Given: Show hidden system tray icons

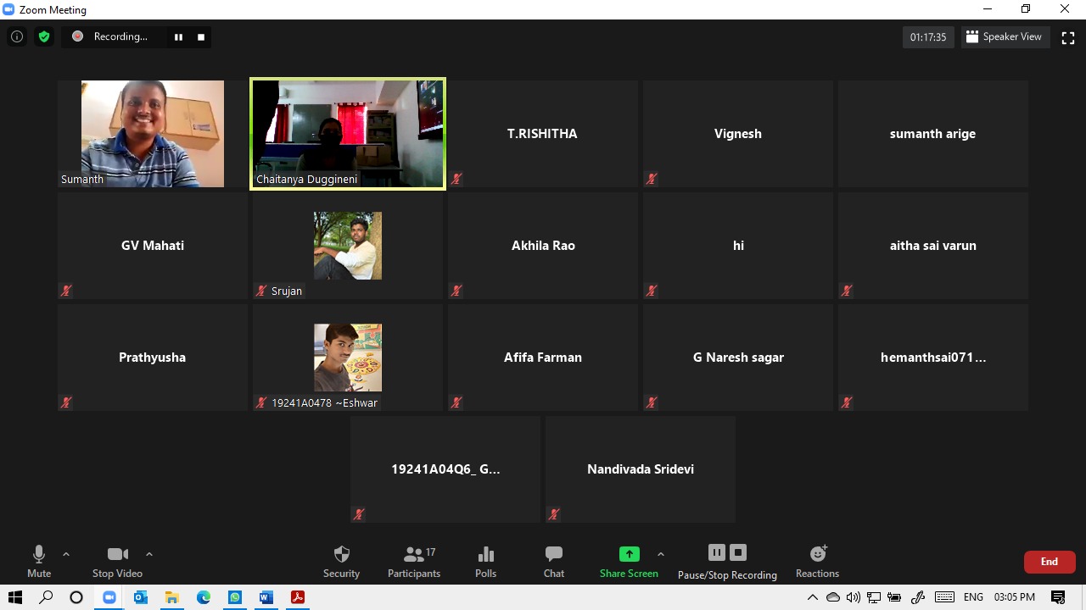Looking at the screenshot, I should (x=813, y=597).
